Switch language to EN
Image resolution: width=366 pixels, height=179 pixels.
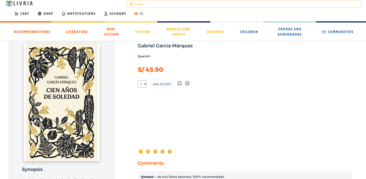136,14
